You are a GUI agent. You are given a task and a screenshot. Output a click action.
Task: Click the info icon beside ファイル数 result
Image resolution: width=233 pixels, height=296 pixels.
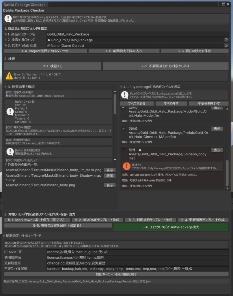[10, 112]
